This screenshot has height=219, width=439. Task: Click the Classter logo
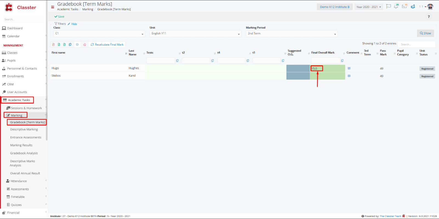(21, 7)
